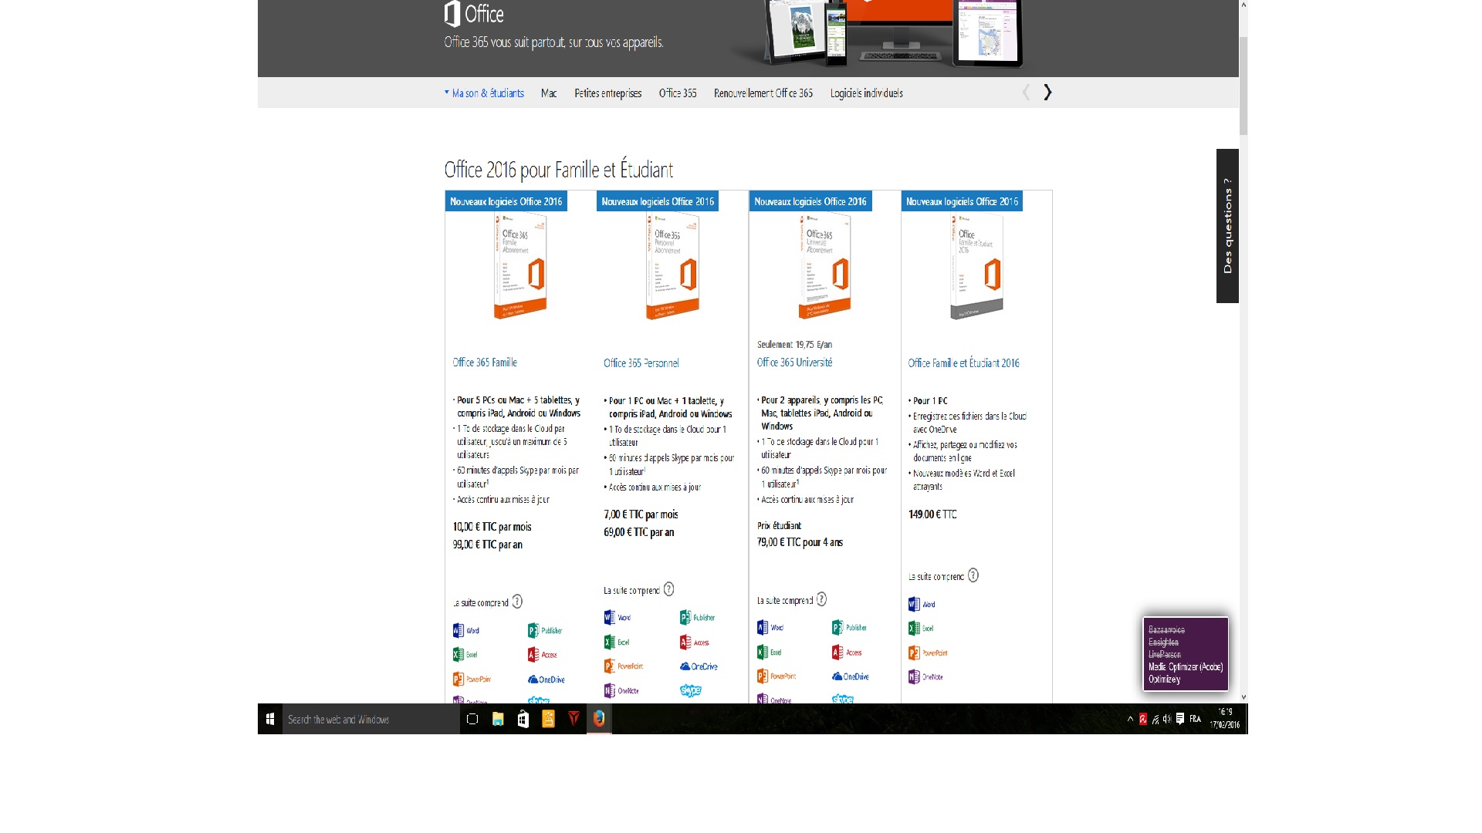Click the PowerPoint icon under Office Famille et Étudiant 2016
This screenshot has width=1482, height=833.
pos(915,653)
